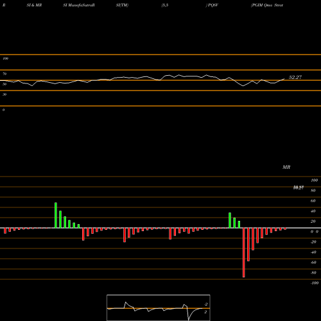Click the tallest green bar in MR histogram
The image size is (321, 321).
click(x=56, y=215)
